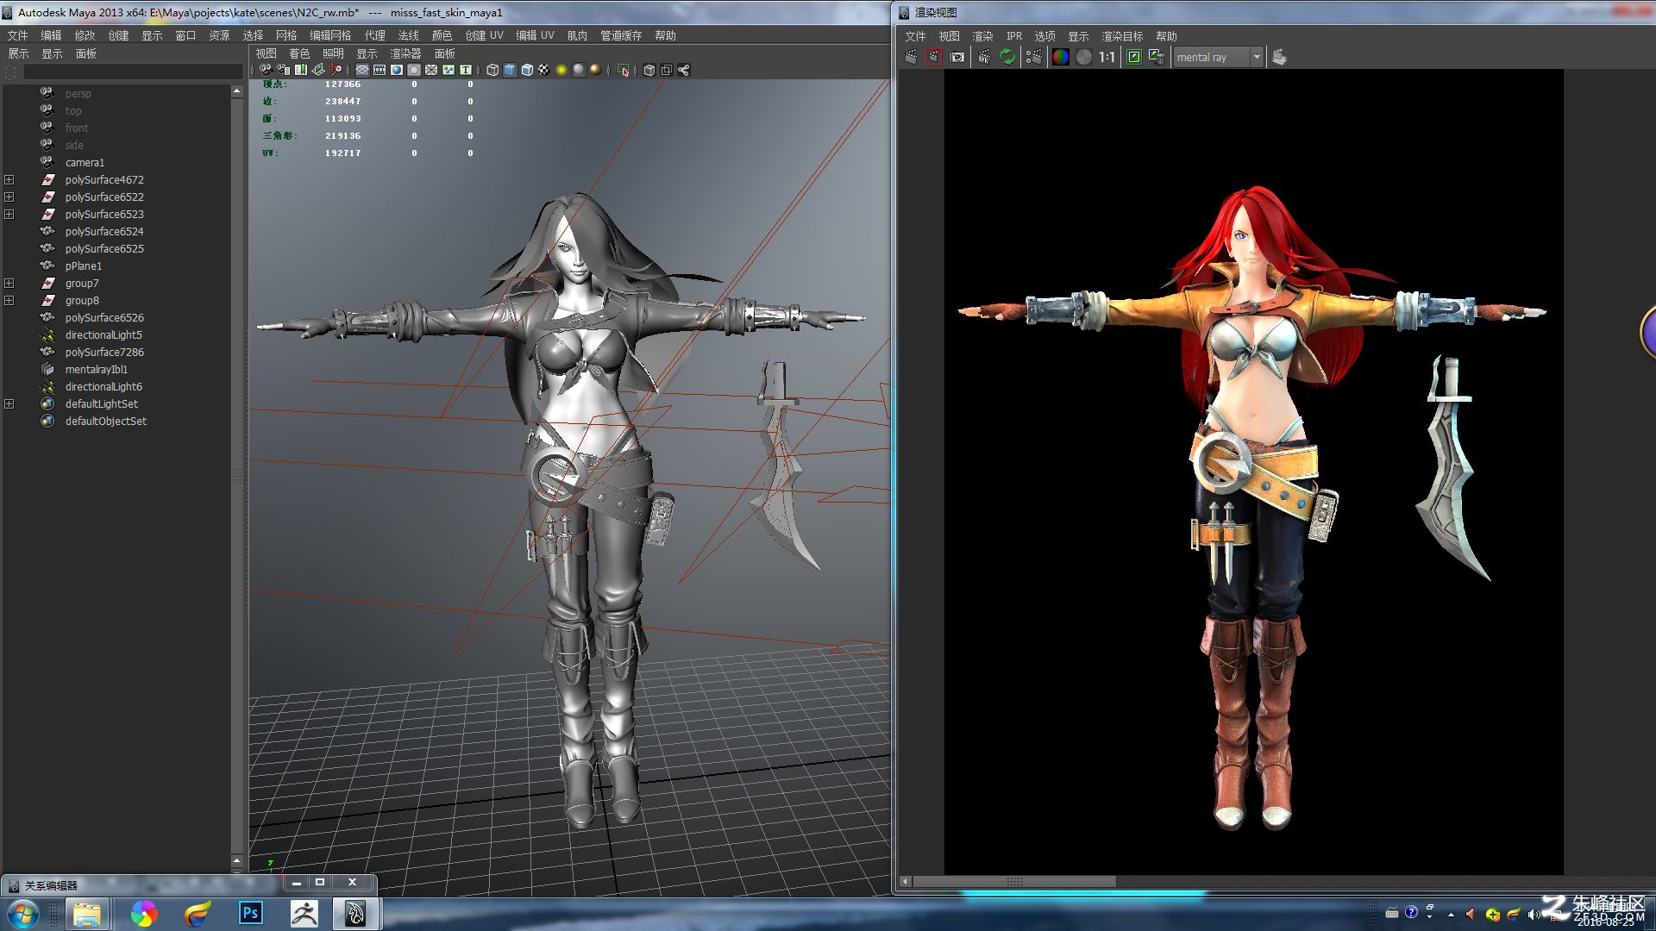
Task: Click the green refresh IPR icon
Action: [1007, 57]
